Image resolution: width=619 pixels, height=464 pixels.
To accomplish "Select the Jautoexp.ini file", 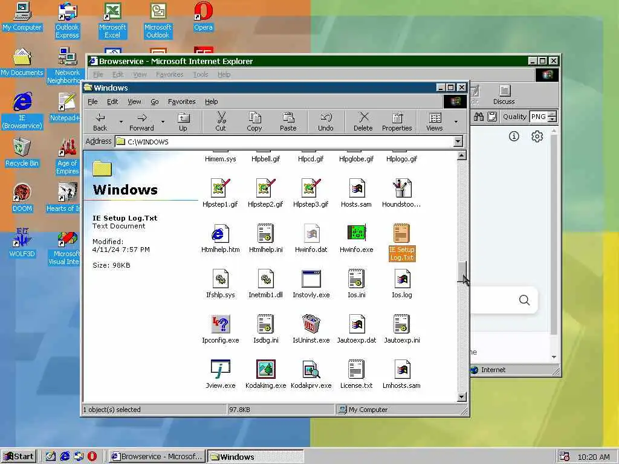I will point(402,329).
